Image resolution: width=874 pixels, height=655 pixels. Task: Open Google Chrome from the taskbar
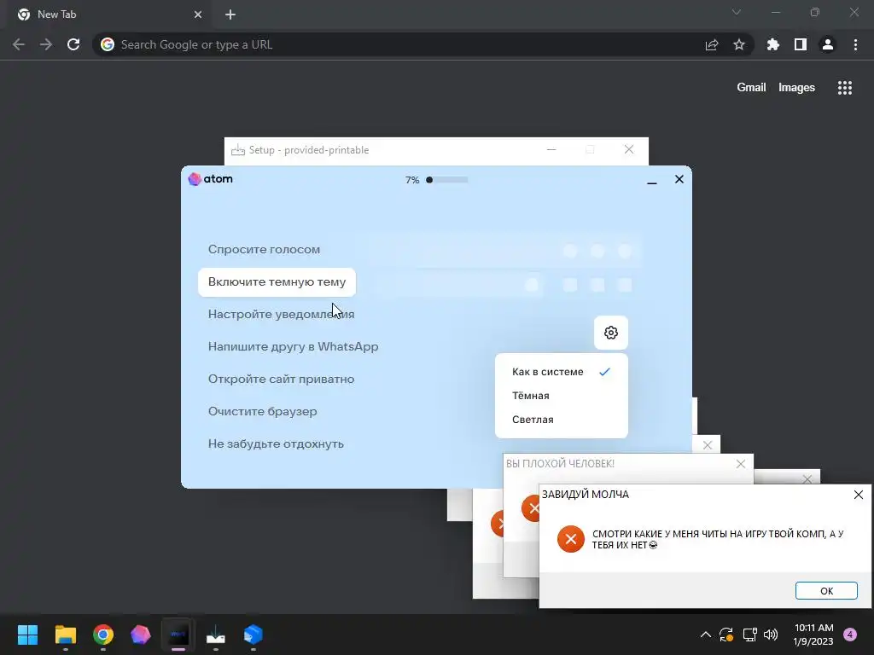point(103,635)
